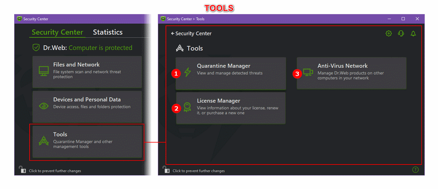
Task: Click the Anti-Virus Network computers icon
Action: pos(308,72)
